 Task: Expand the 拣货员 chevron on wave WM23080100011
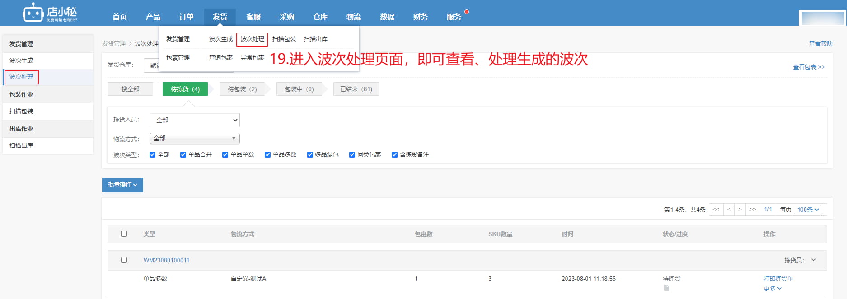click(814, 260)
